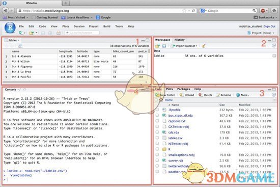The image size is (280, 187).
Task: Check the box next to survey.rda
Action: [157, 161]
